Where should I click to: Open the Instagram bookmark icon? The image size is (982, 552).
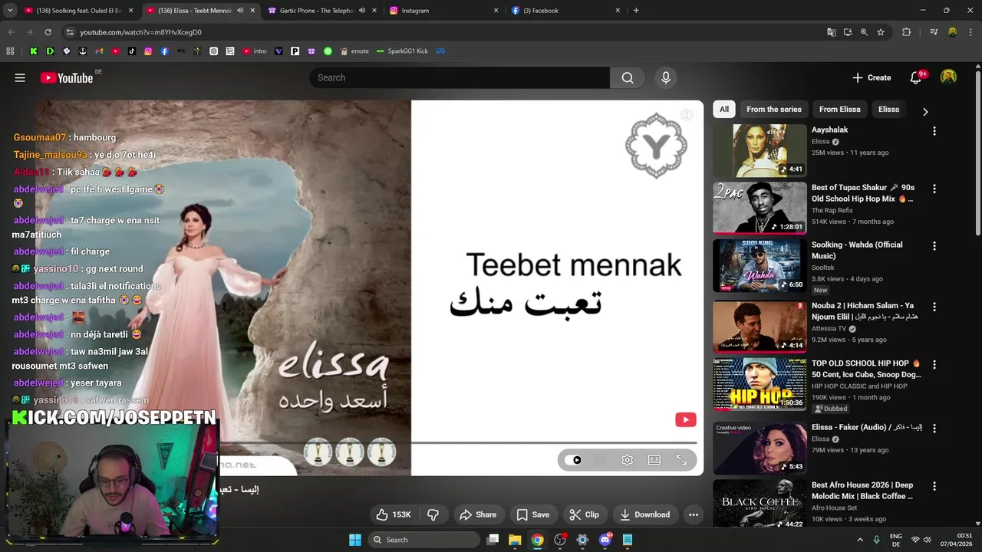(x=148, y=51)
